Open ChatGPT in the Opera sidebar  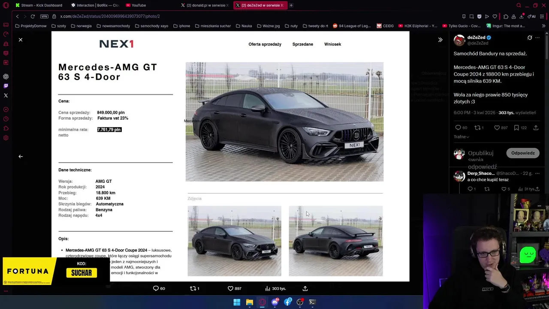[6, 76]
